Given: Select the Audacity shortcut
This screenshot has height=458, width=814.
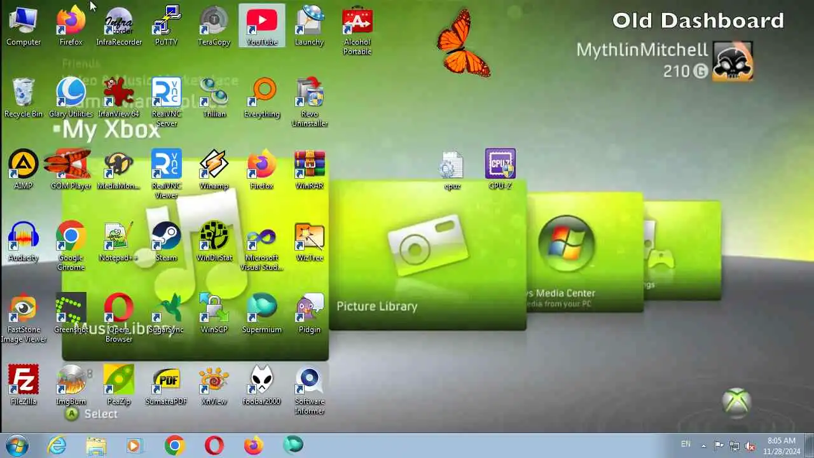Looking at the screenshot, I should [24, 241].
